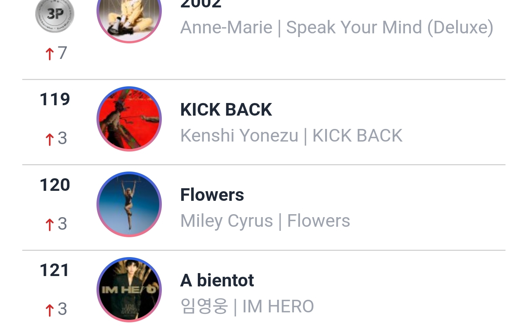Tap the Flowers album cover art
The height and width of the screenshot is (332, 530).
129,204
